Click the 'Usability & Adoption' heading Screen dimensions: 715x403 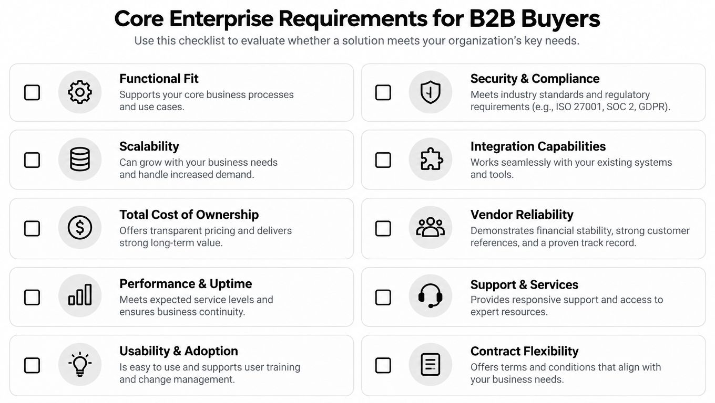tap(179, 351)
